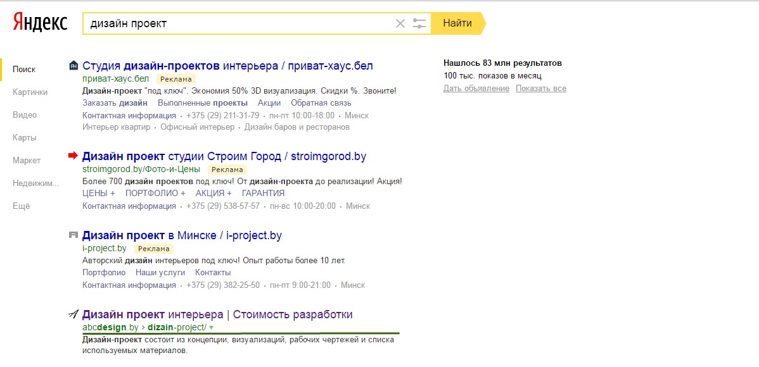This screenshot has height=367, width=759.
Task: Expand the Ещё menu in sidebar
Action: [22, 206]
